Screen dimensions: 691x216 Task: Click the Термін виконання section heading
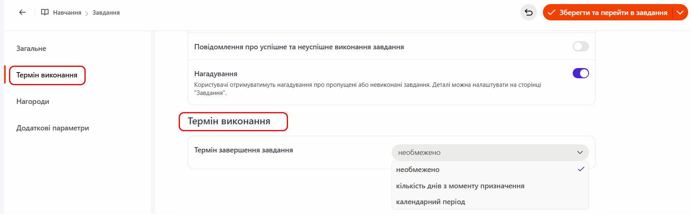click(x=229, y=121)
